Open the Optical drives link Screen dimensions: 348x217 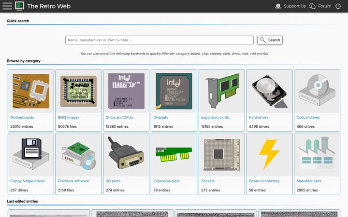(308, 117)
